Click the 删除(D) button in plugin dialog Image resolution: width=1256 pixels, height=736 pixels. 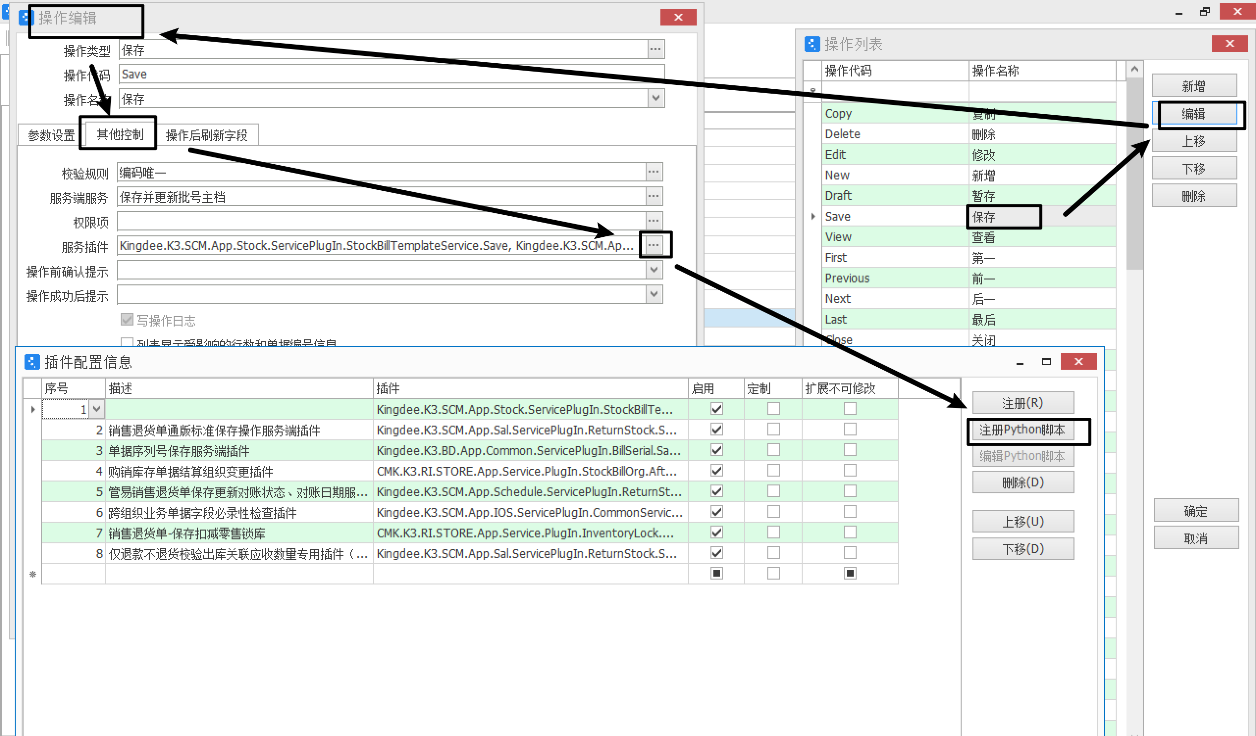click(x=1023, y=482)
